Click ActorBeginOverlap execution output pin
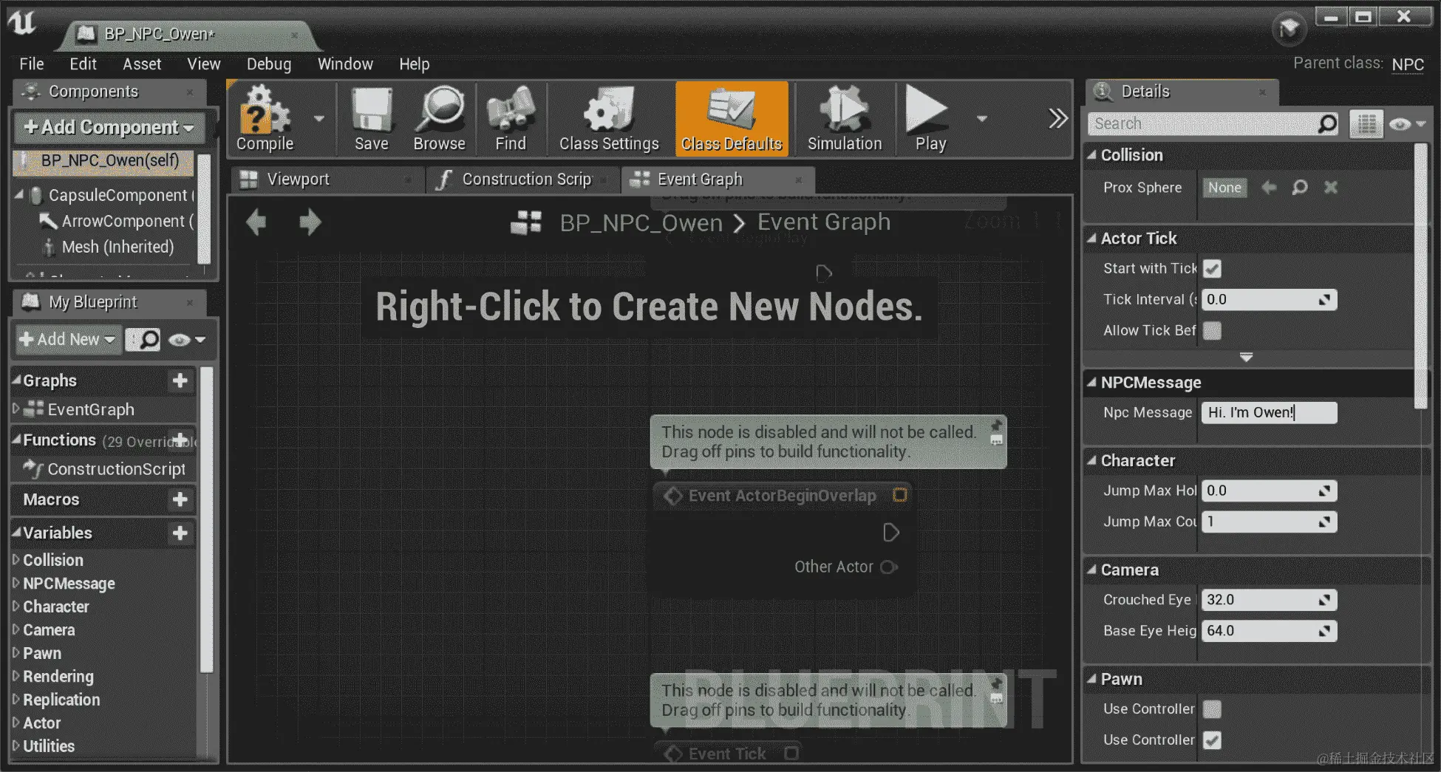This screenshot has height=772, width=1441. tap(890, 533)
